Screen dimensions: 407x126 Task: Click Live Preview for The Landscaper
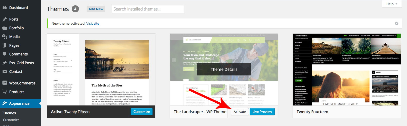coord(262,112)
